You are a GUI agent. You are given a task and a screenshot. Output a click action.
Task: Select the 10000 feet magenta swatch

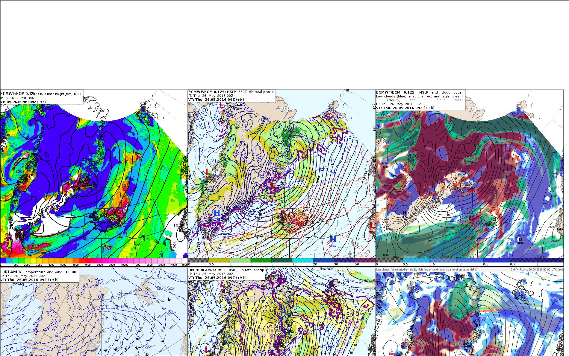pos(124,261)
